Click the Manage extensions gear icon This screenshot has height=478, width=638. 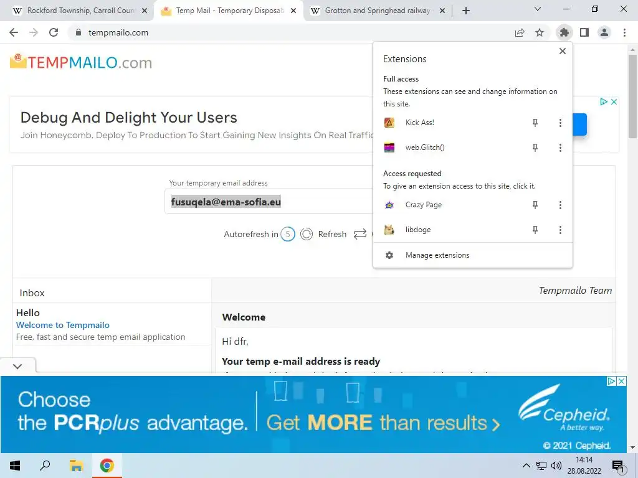click(x=389, y=255)
